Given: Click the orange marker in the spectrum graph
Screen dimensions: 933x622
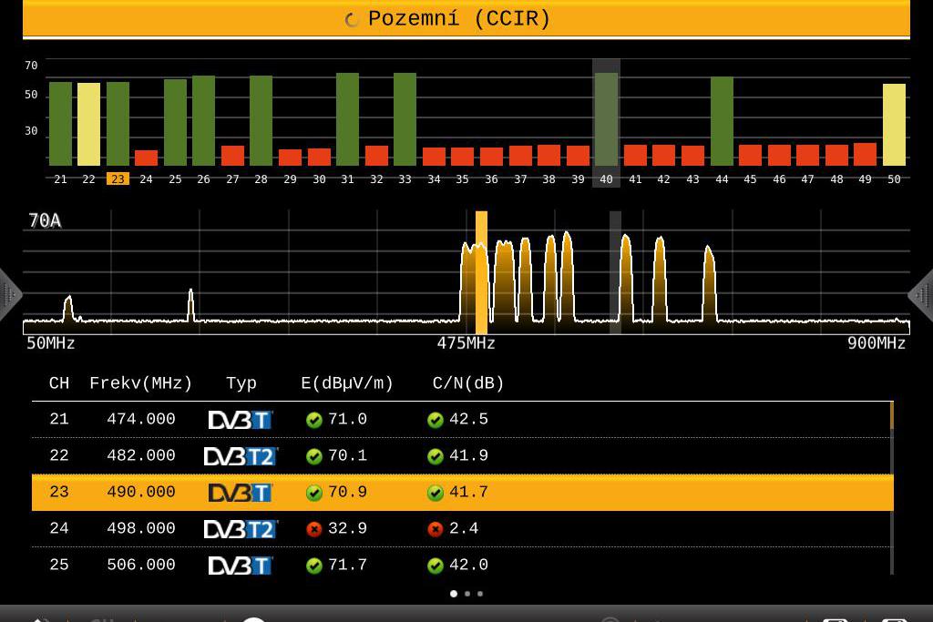Looking at the screenshot, I should click(x=481, y=272).
